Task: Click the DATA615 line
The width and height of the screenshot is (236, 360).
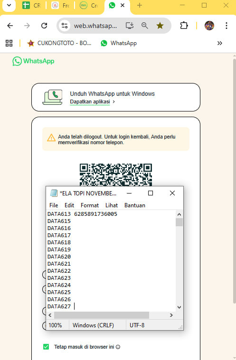Action: [59, 221]
